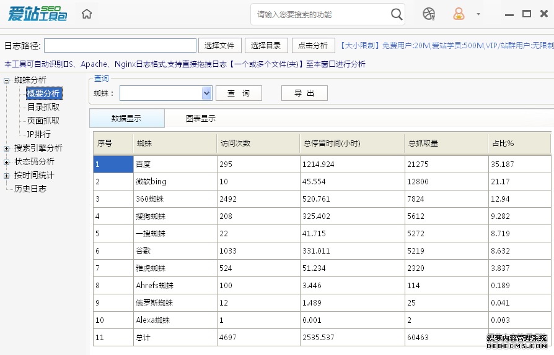Click the search magnifier icon
The height and width of the screenshot is (355, 554).
[x=397, y=14]
